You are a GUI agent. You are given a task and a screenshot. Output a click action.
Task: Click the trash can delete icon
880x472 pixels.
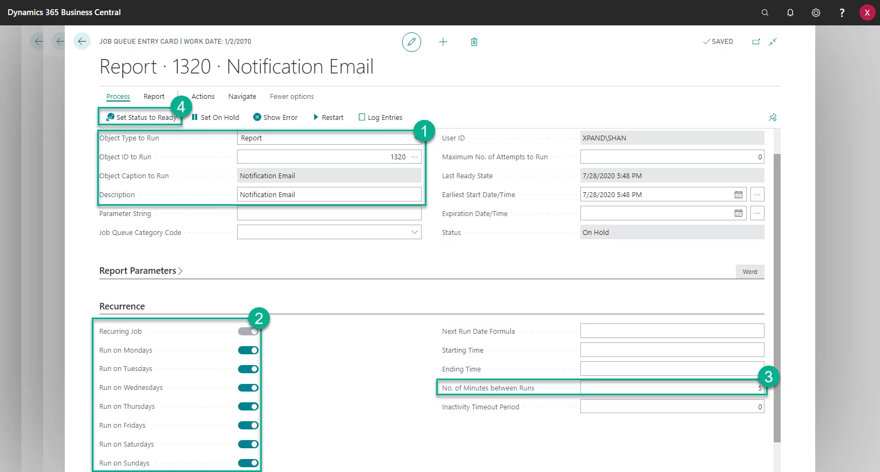474,42
